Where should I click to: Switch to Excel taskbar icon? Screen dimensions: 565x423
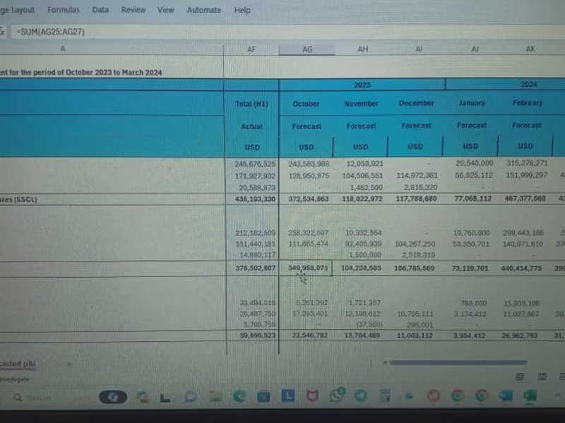pos(530,396)
